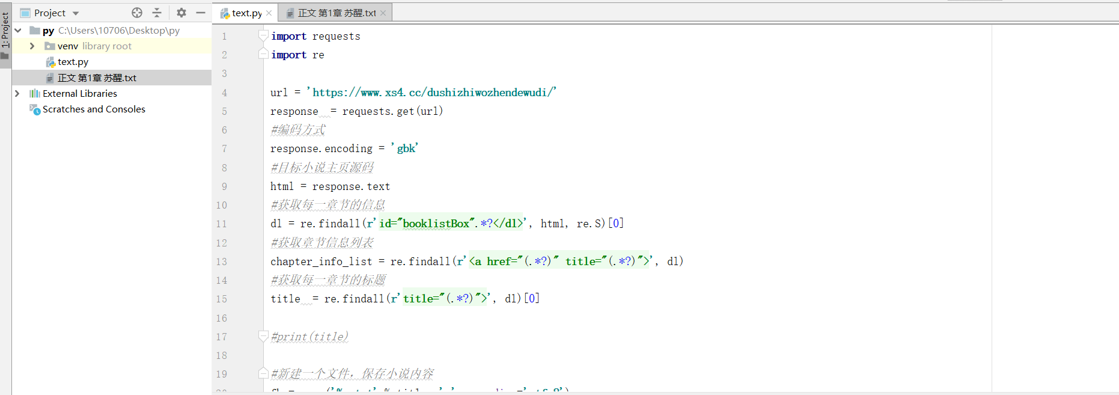Viewport: 1119px width, 395px height.
Task: Select 正文 第1章 苏醒.txt in project tree
Action: click(x=97, y=78)
